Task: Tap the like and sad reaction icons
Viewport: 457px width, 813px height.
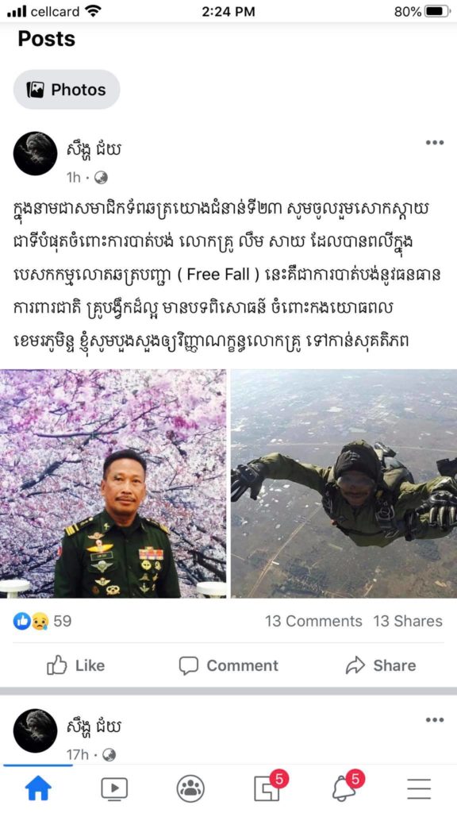Action: (x=31, y=621)
